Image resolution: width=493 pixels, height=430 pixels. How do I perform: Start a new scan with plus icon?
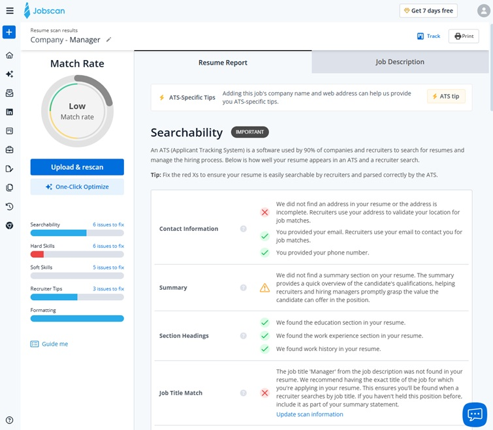pyautogui.click(x=9, y=32)
